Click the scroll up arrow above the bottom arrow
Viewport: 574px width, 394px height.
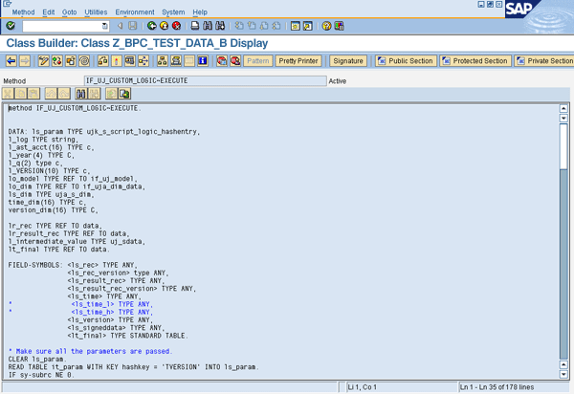[x=563, y=364]
